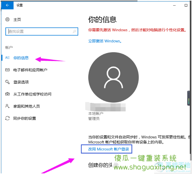Screen dimensions: 192x174
Task: Click the briefcase icon for work access
Action: point(7,94)
